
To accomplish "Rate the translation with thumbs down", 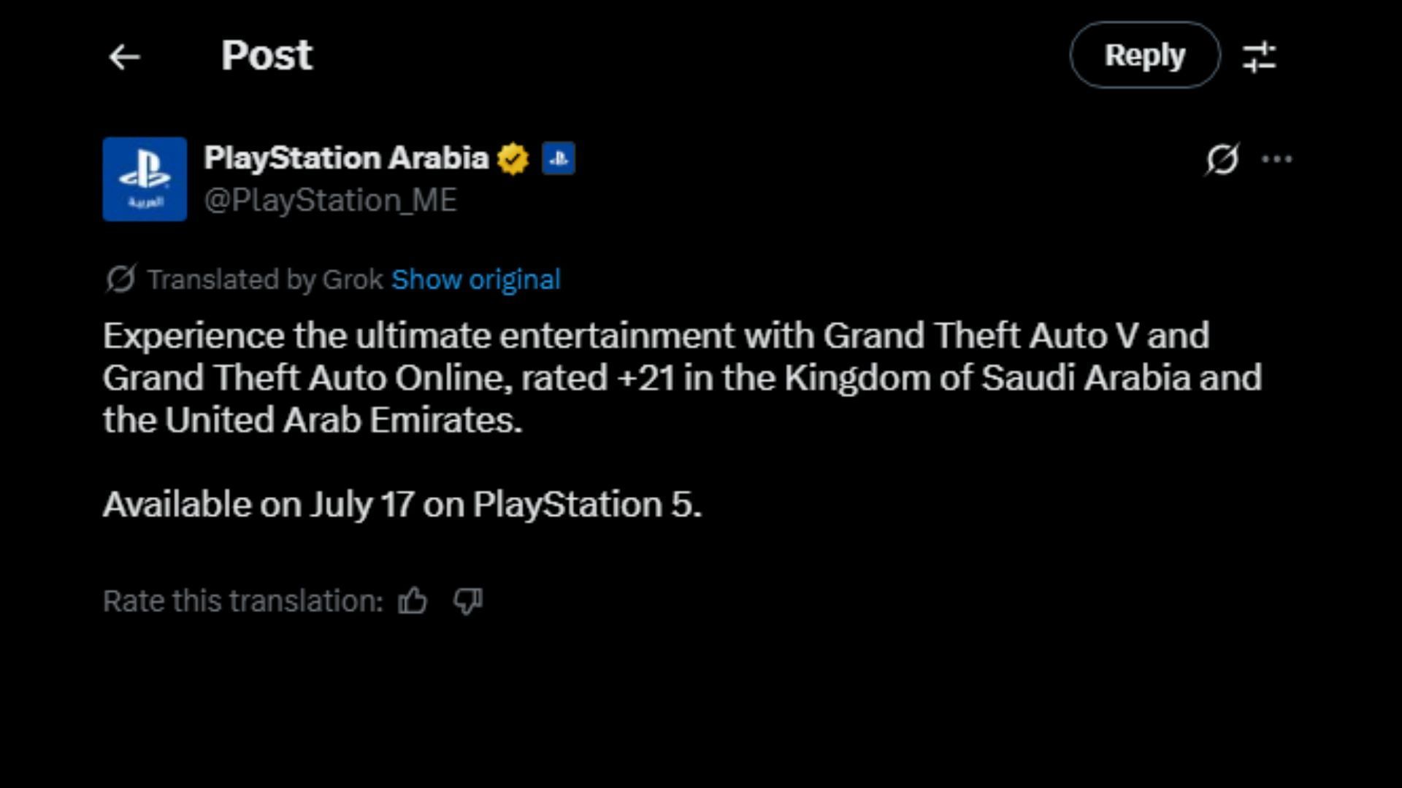I will 468,601.
